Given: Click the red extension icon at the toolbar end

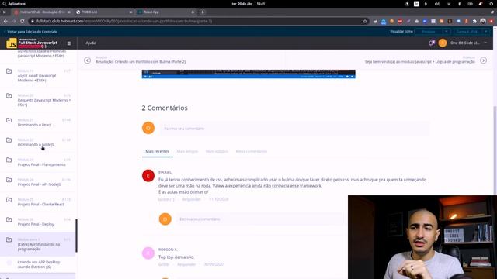Looking at the screenshot, I should [491, 21].
